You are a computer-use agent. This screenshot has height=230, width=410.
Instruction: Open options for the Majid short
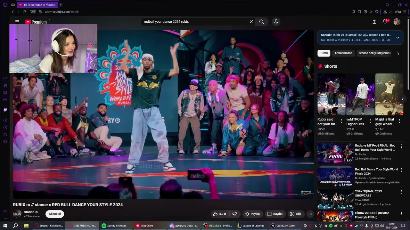(399, 121)
